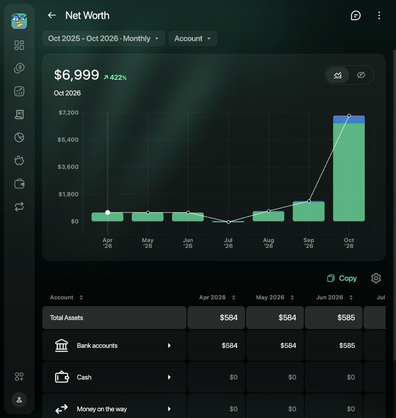Open the add apps icon in sidebar
The height and width of the screenshot is (418, 396).
19,377
